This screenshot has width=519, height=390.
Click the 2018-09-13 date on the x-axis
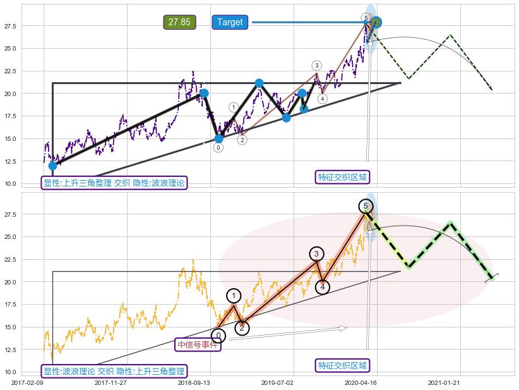194,382
